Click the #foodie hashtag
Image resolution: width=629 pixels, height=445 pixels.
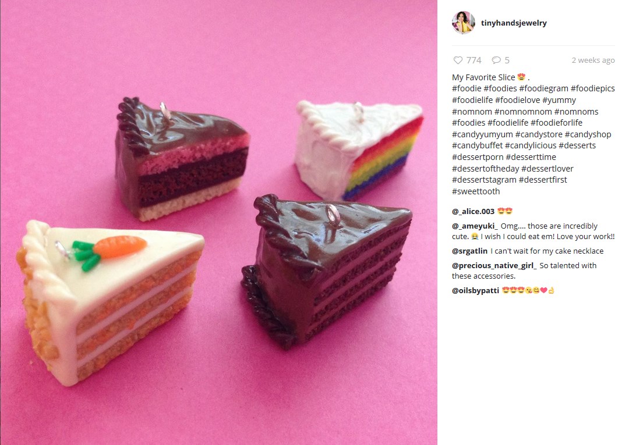tap(467, 88)
